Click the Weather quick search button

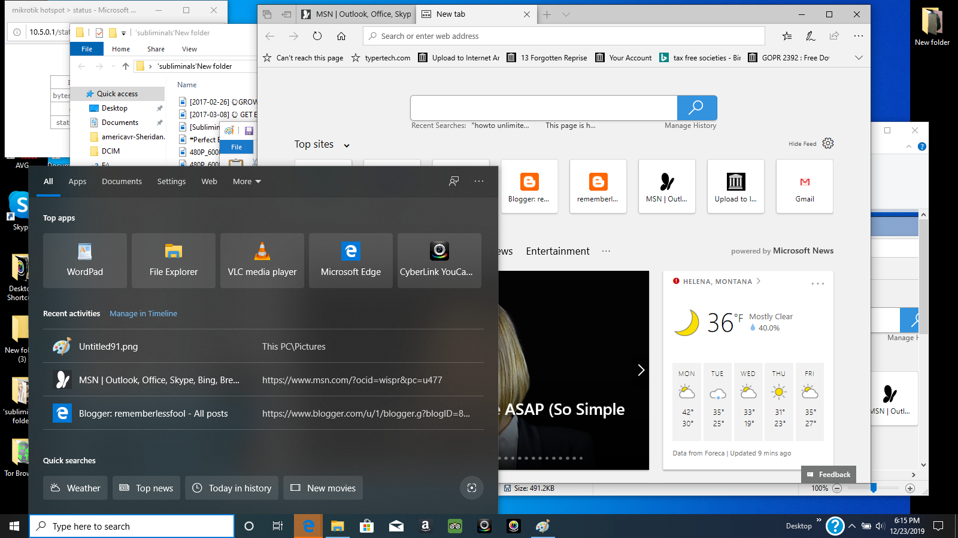75,488
